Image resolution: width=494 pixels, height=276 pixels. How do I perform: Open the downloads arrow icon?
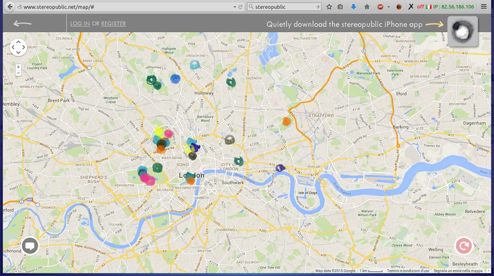(354, 7)
